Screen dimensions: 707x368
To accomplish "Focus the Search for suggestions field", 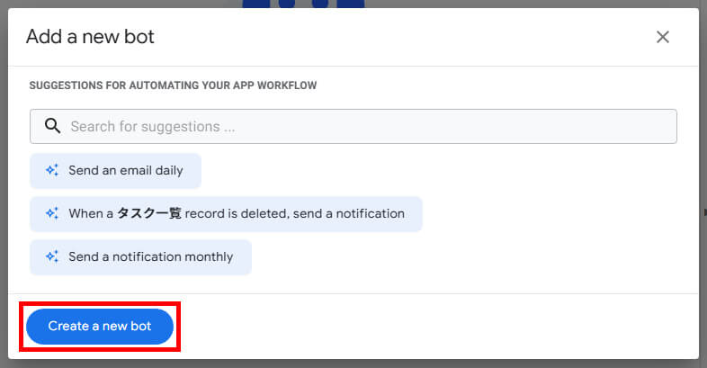I will pos(360,127).
